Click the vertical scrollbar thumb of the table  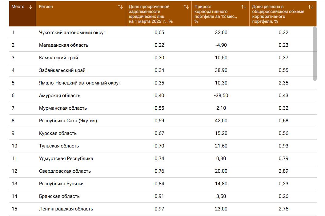(315, 53)
